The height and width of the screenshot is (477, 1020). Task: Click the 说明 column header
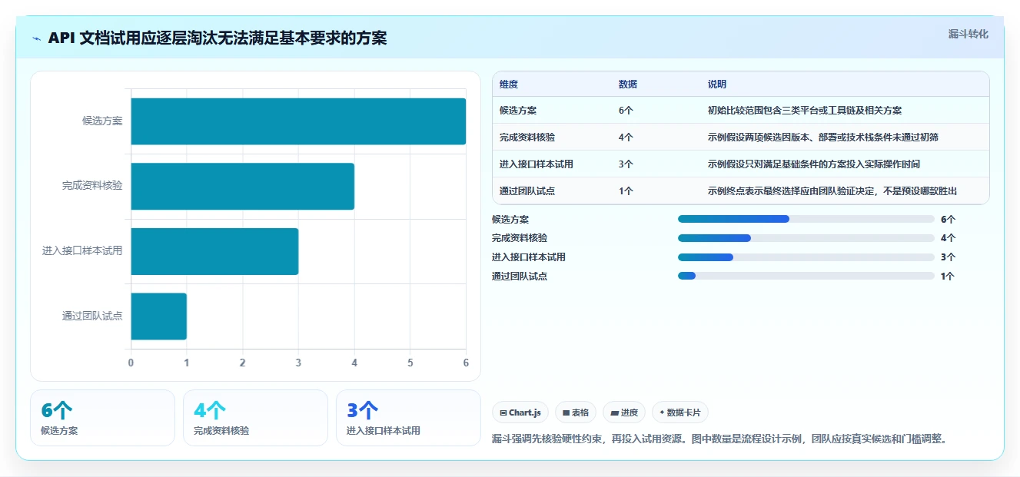click(x=717, y=84)
